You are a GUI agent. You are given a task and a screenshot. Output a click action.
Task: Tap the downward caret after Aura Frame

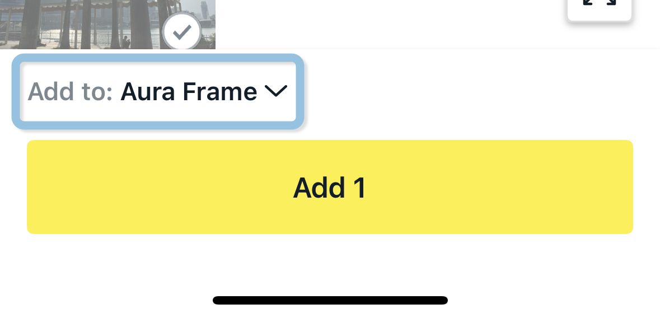275,91
